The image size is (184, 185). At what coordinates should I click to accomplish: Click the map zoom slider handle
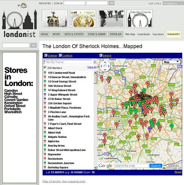point(105,96)
